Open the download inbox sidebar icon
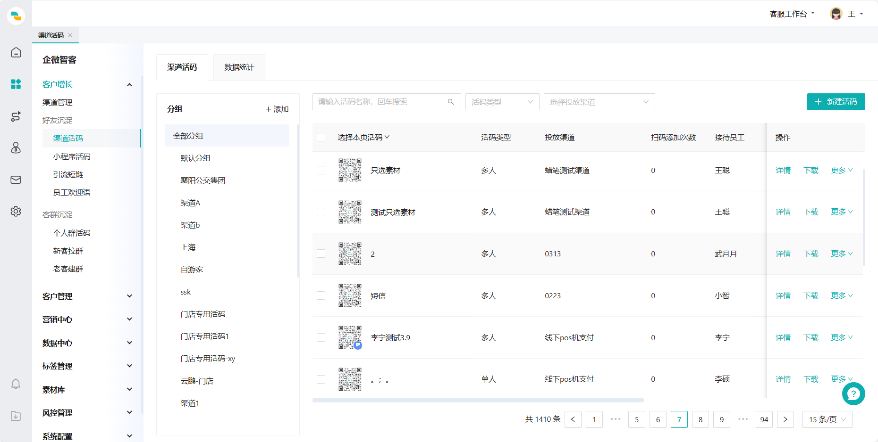Screen dimensions: 878x442 point(16,416)
